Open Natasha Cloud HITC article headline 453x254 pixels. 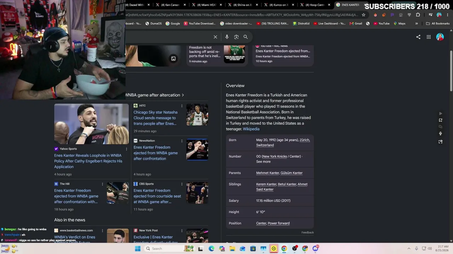coord(155,118)
